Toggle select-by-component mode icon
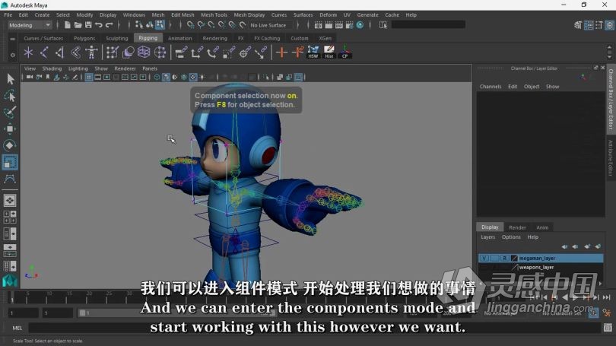The width and height of the screenshot is (616, 346). pyautogui.click(x=160, y=25)
